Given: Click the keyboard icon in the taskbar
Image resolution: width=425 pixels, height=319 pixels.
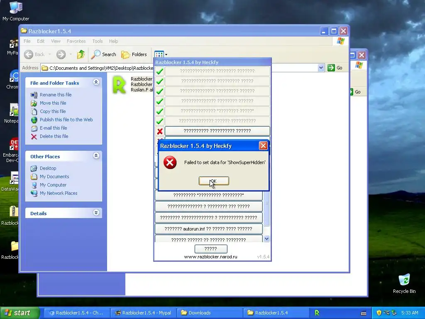Looking at the screenshot, I should (364, 313).
